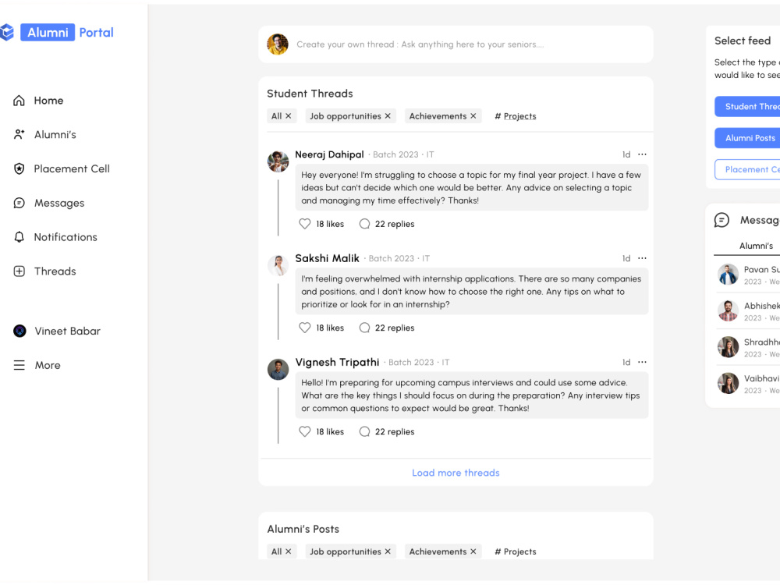Click '22 replies' on Vignesh Tripathi's thread
The image size is (780, 585).
[395, 432]
